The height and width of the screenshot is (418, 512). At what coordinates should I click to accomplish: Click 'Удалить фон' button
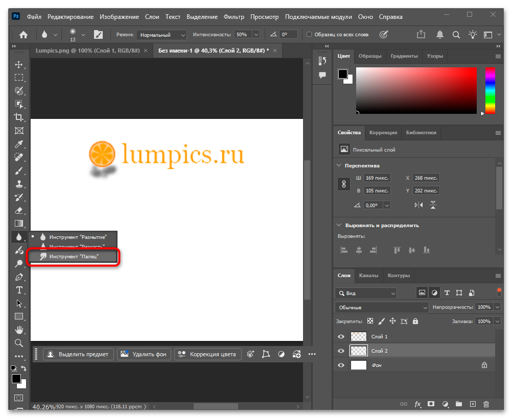144,354
